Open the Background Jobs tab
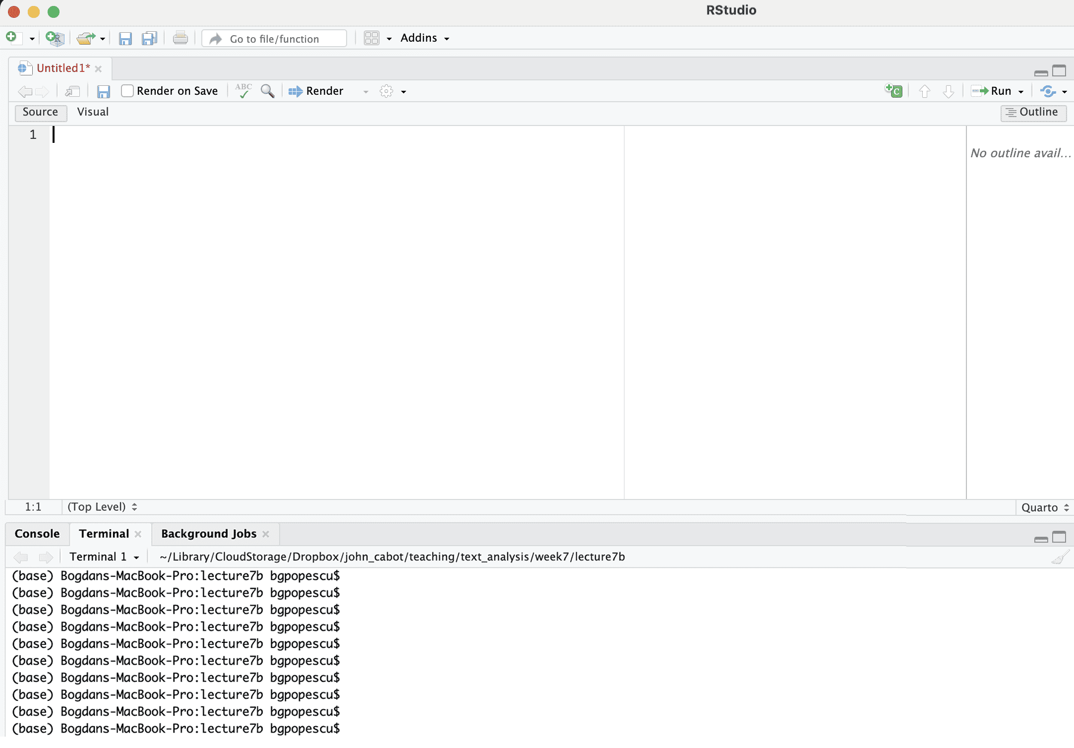This screenshot has height=748, width=1074. [208, 534]
